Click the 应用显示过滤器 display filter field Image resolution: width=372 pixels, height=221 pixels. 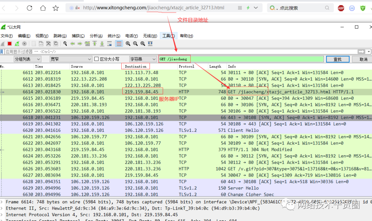pos(180,51)
